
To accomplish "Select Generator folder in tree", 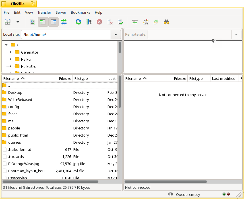I will [x=30, y=52].
